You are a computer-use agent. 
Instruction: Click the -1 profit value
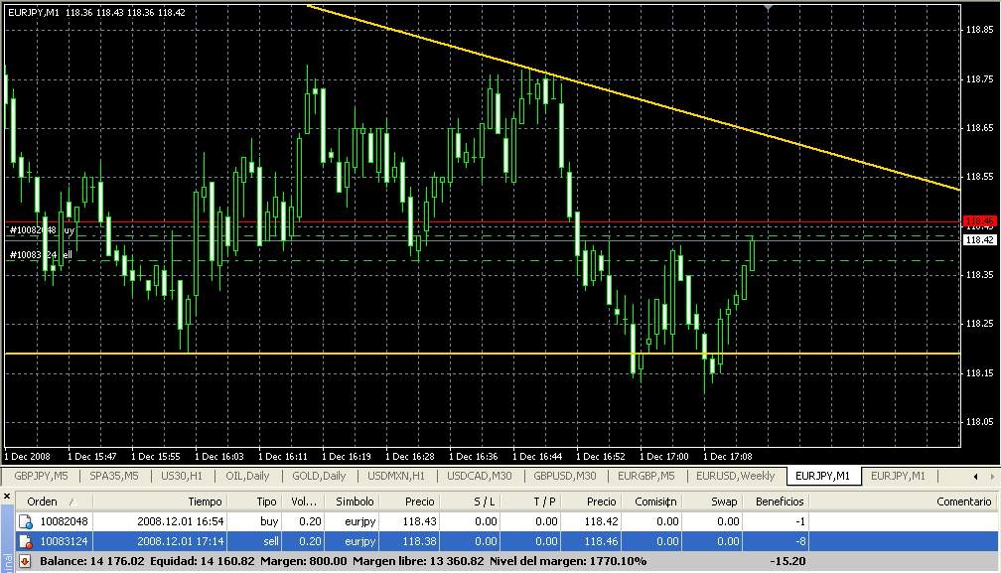tap(800, 522)
